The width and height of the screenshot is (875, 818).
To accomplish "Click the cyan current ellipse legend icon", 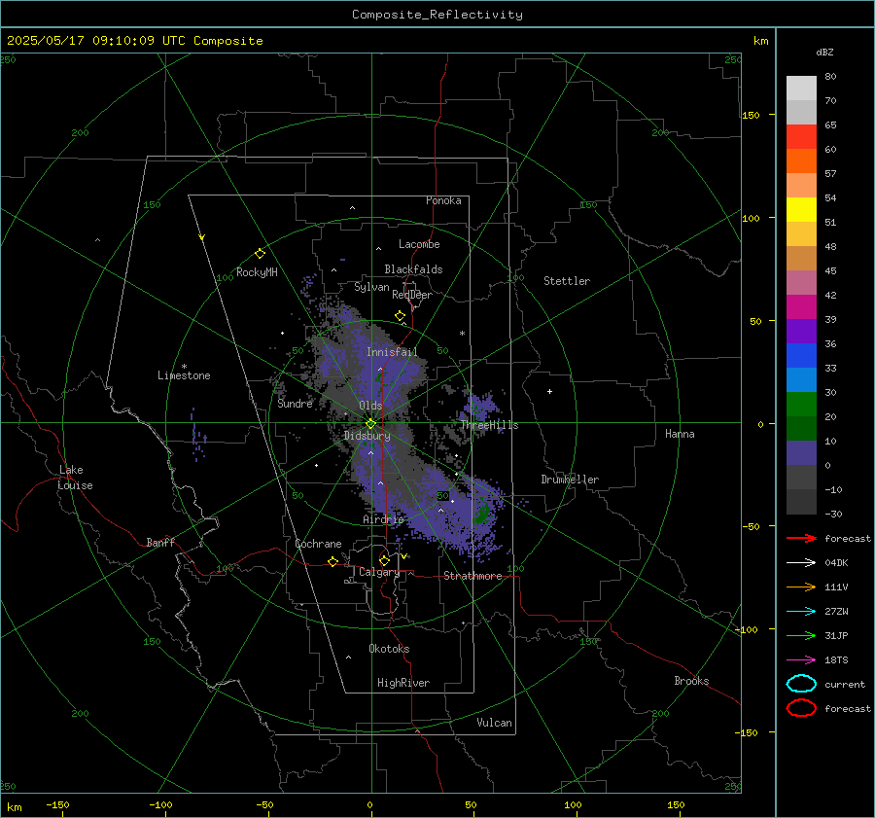I will (x=801, y=684).
